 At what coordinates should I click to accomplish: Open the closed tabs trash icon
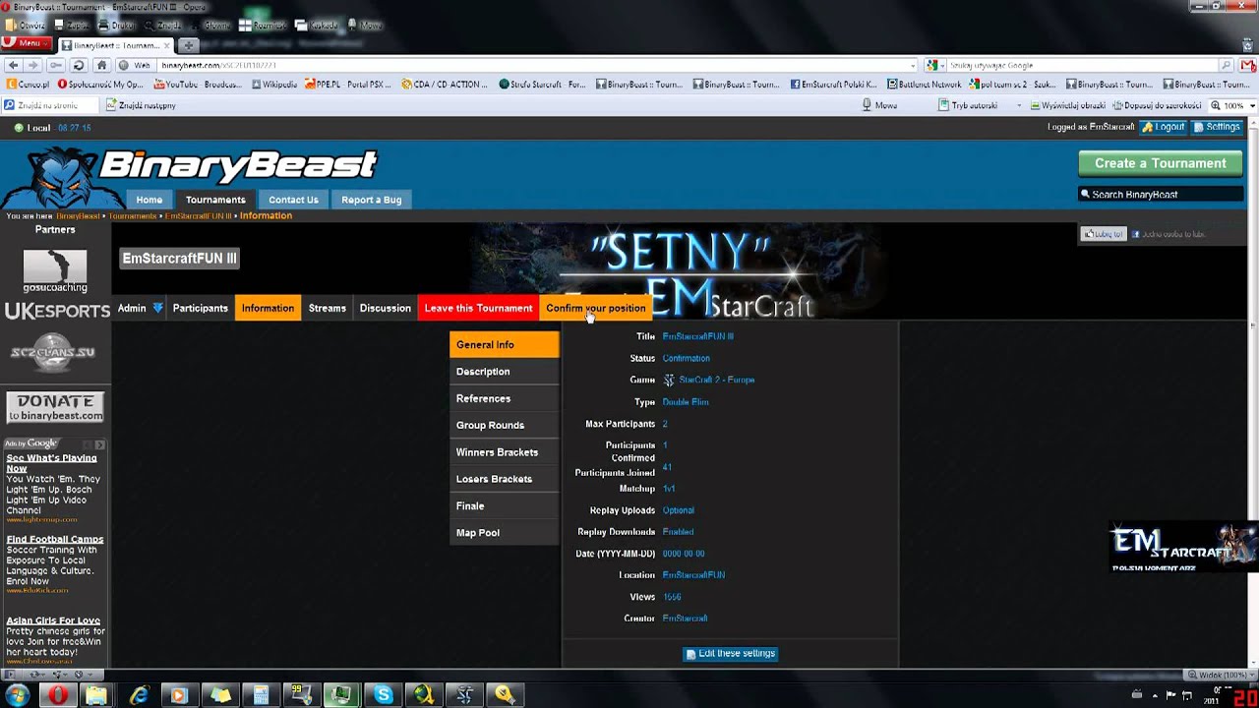(1246, 45)
